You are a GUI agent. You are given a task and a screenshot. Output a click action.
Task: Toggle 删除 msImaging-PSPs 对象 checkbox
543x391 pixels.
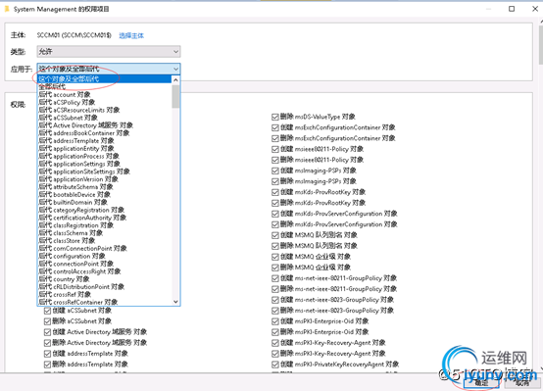[x=275, y=181]
